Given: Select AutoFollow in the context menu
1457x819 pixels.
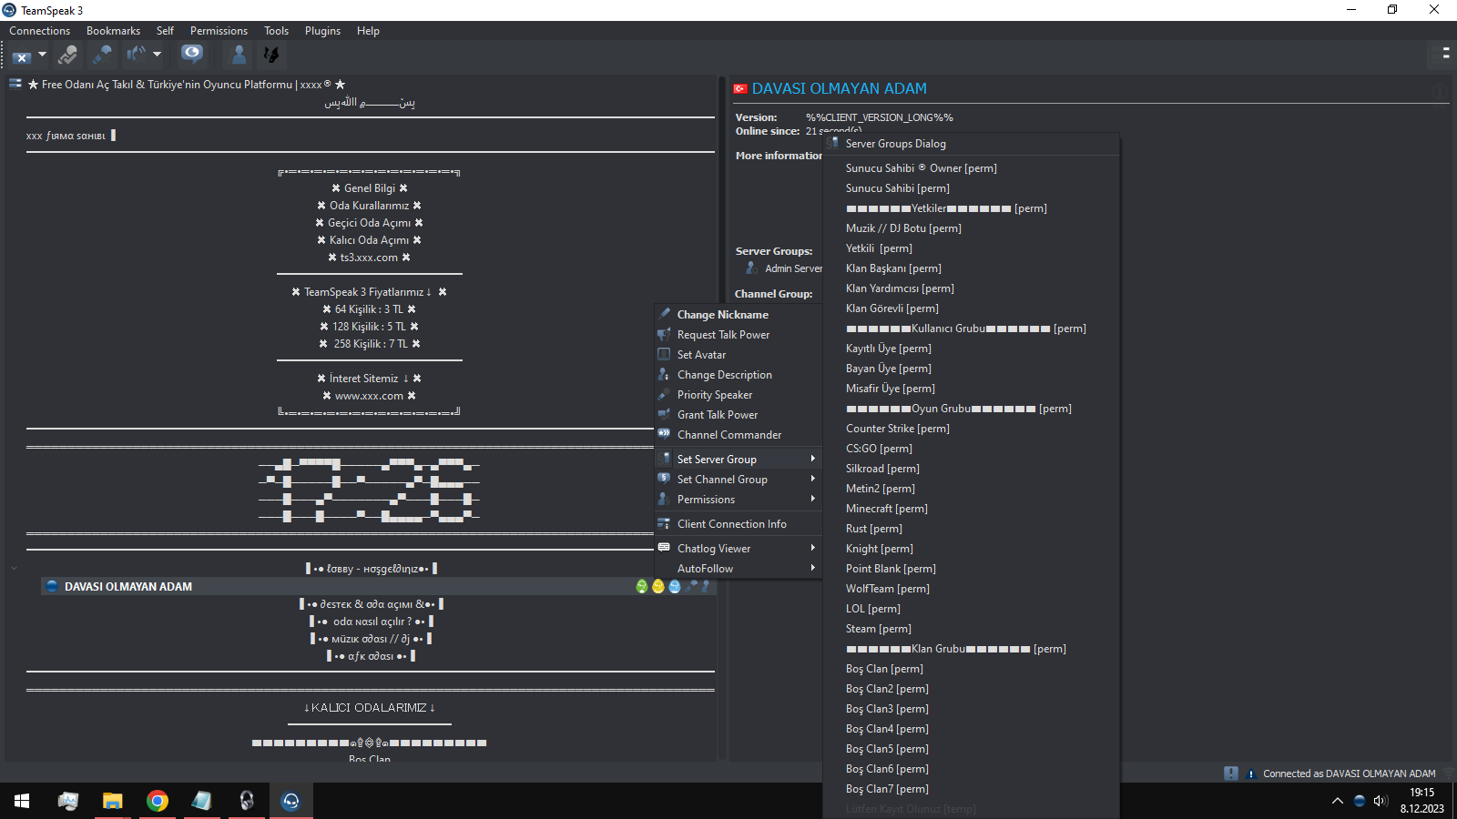Looking at the screenshot, I should pos(738,569).
